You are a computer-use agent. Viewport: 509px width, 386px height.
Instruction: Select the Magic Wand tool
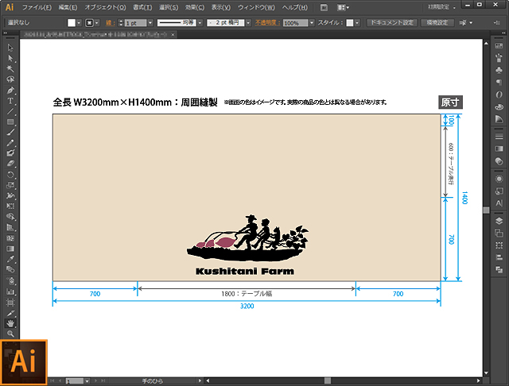[10, 69]
